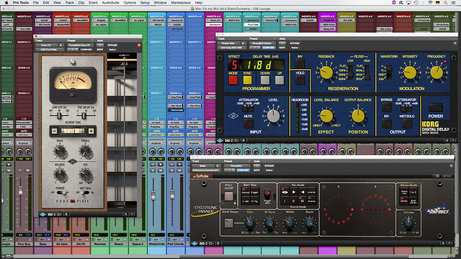Click the red MODE button on Korg delay
Image resolution: width=461 pixels, height=259 pixels.
click(x=233, y=80)
